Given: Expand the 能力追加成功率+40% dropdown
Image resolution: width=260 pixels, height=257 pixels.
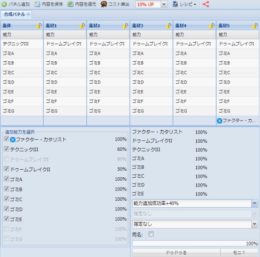Looking at the screenshot, I should (x=254, y=204).
